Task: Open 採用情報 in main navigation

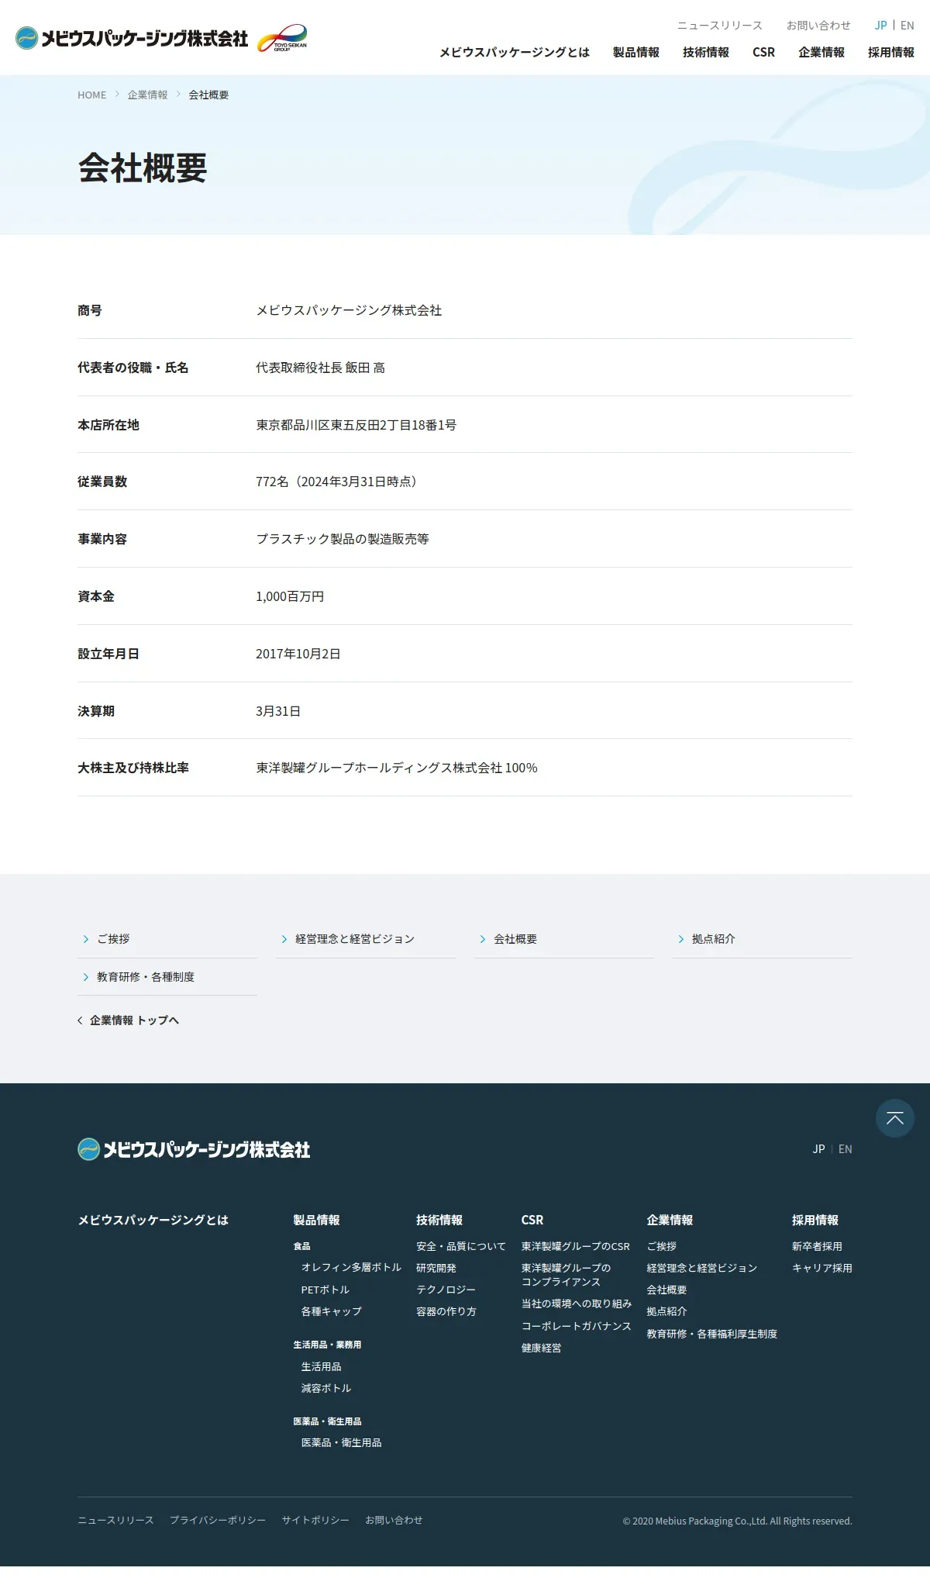Action: tap(891, 52)
